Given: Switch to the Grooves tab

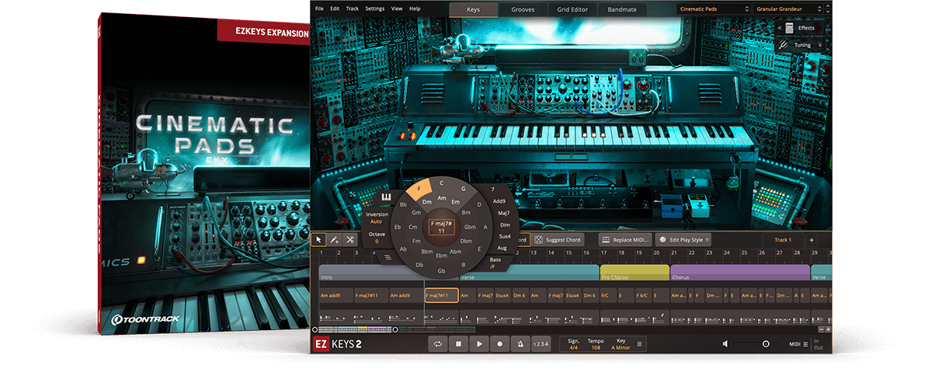Looking at the screenshot, I should [x=522, y=9].
